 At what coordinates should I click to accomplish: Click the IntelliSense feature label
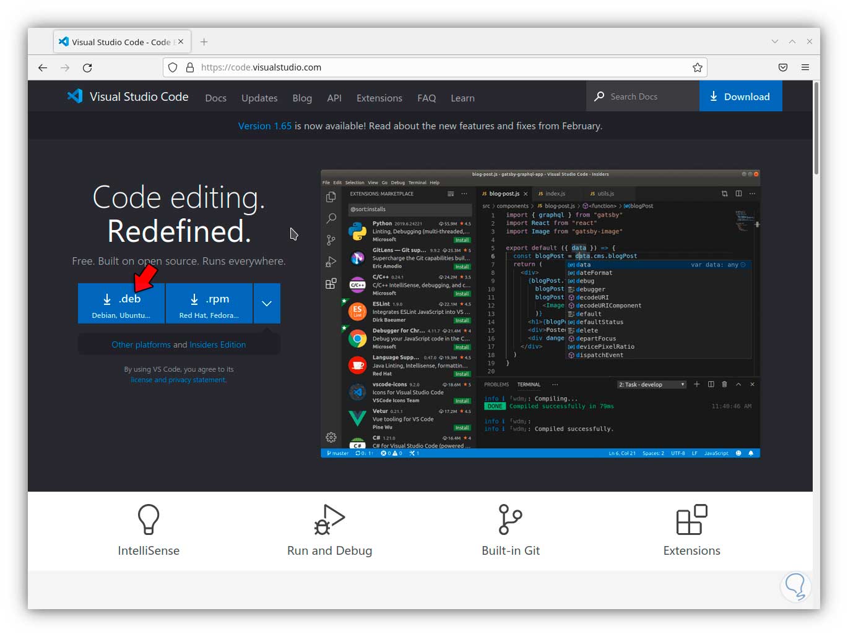coord(149,550)
